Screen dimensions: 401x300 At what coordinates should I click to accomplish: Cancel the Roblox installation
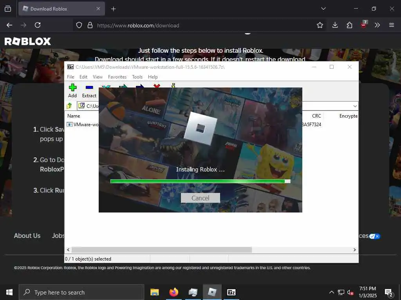point(200,198)
